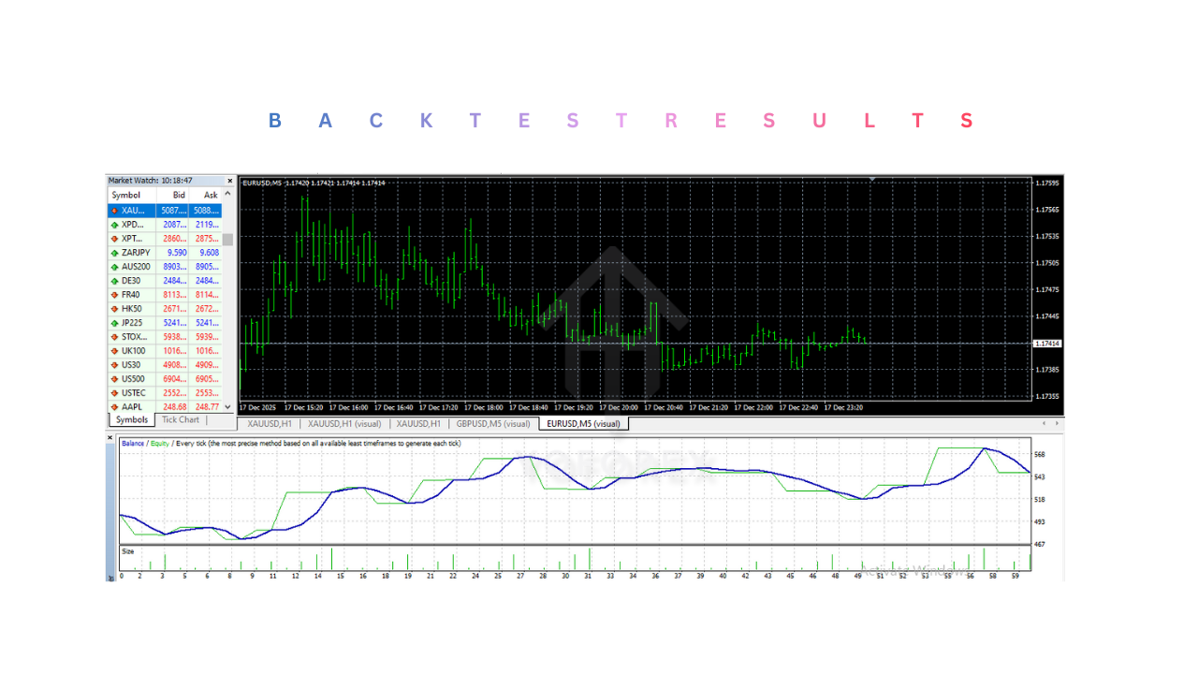Click the red down icon next to HK50

click(114, 308)
